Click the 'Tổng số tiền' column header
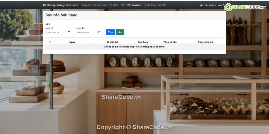The width and height of the screenshot is (269, 134). [170, 42]
